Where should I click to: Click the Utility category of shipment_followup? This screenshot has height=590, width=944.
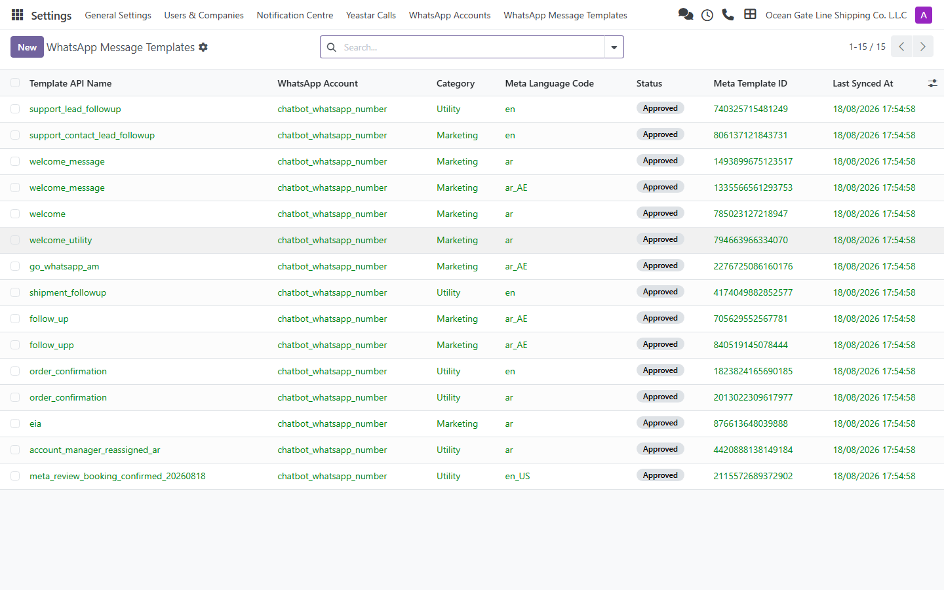coord(448,292)
